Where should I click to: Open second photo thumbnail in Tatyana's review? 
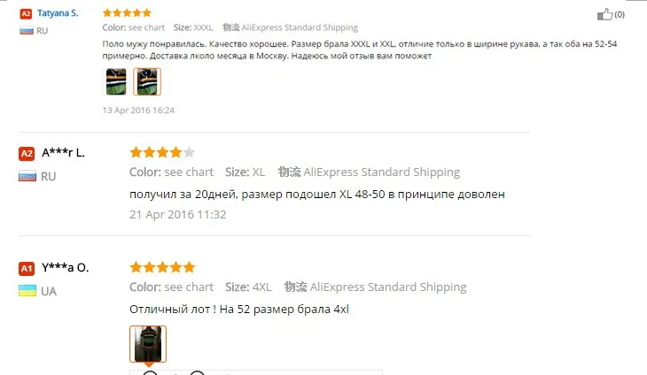(x=147, y=81)
